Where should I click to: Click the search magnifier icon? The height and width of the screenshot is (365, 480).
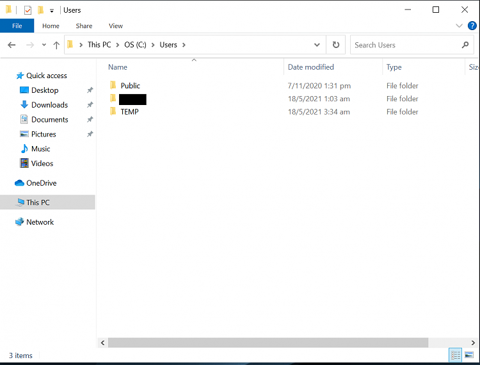[465, 45]
